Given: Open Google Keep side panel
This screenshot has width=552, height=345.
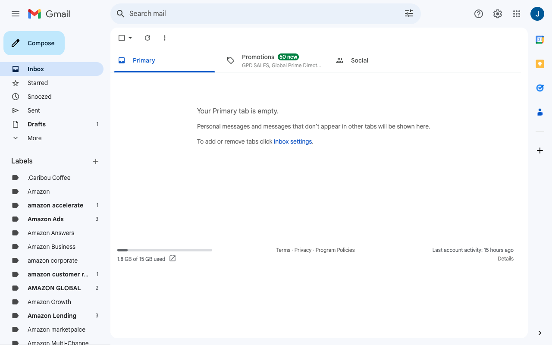Looking at the screenshot, I should (540, 64).
